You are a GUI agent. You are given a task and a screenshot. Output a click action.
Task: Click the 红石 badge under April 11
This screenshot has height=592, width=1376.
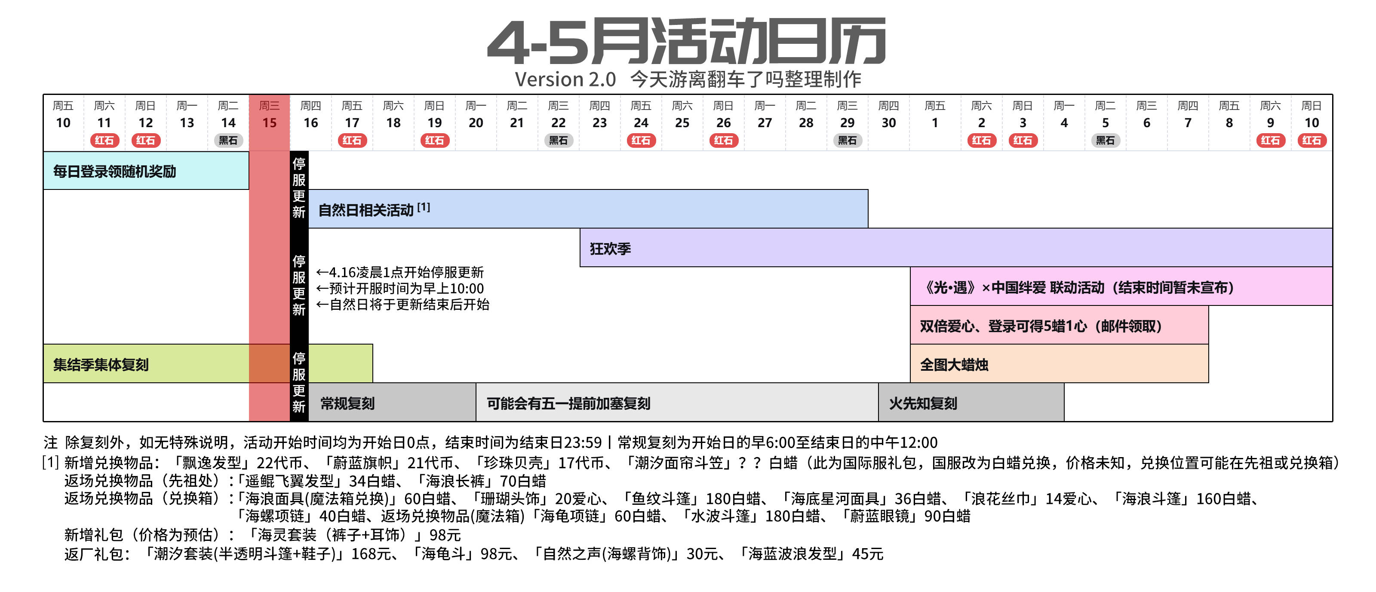click(106, 141)
